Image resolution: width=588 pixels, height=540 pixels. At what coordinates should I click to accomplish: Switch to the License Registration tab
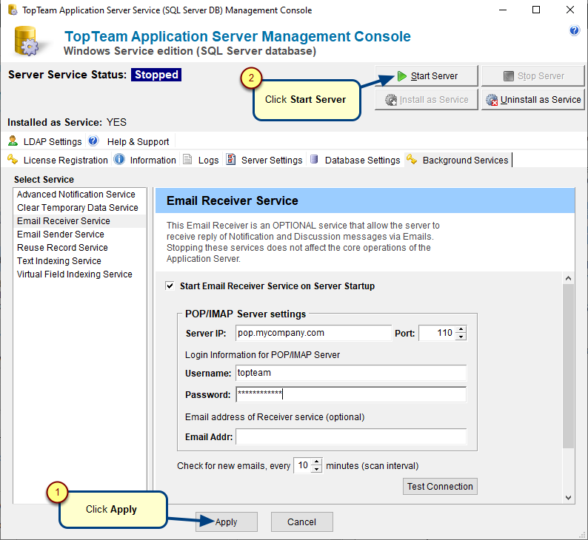point(58,160)
